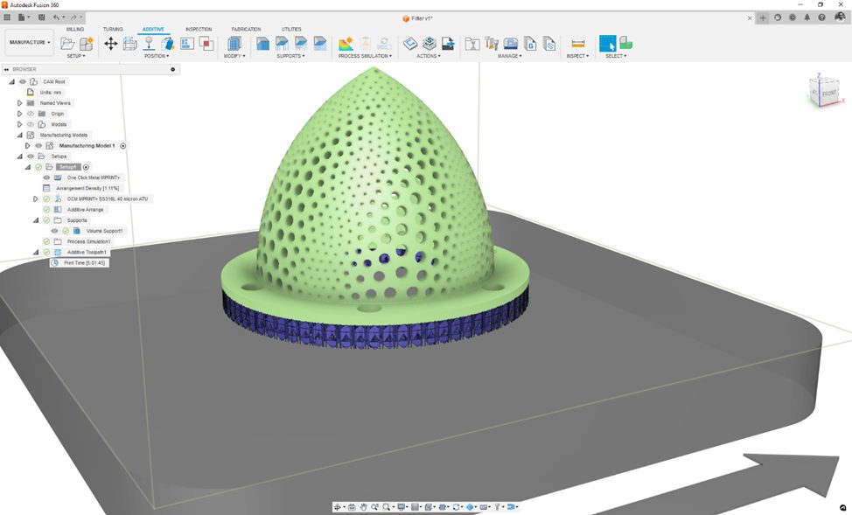
Task: Open the Tool Library icon in Manage
Action: (491, 43)
